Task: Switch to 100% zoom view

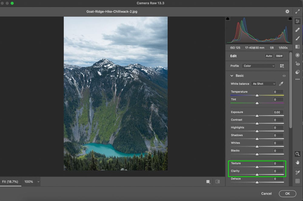Action: [x=29, y=182]
